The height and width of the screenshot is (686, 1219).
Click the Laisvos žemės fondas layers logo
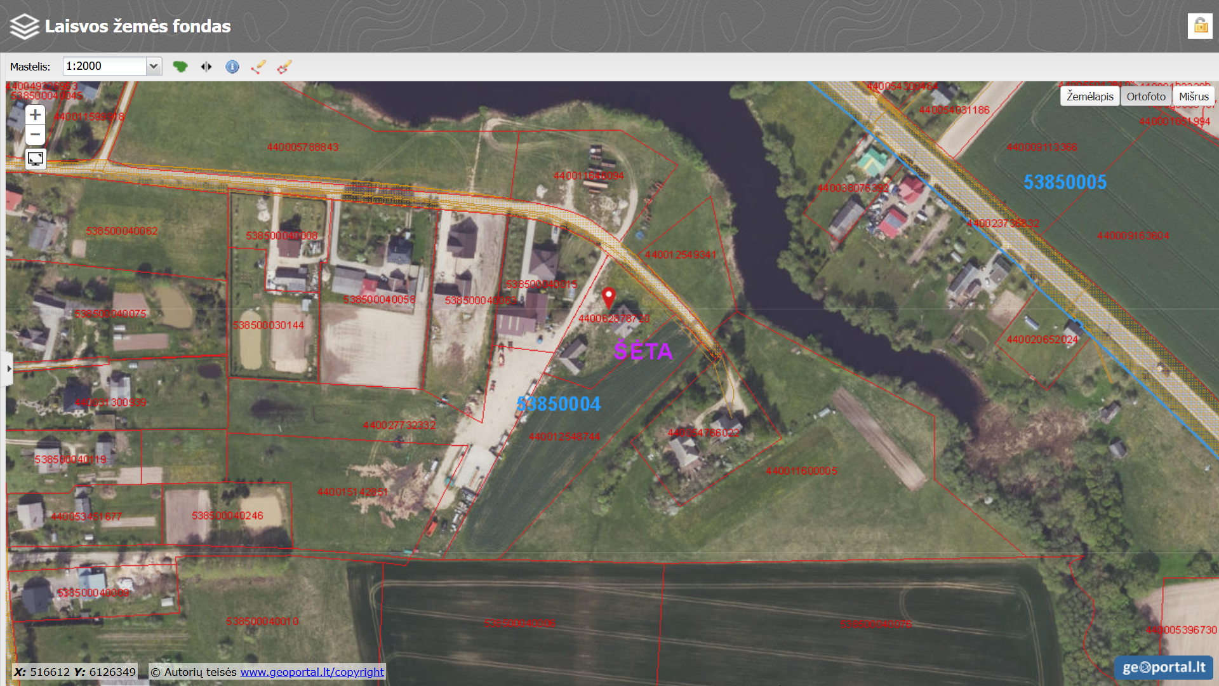click(25, 27)
